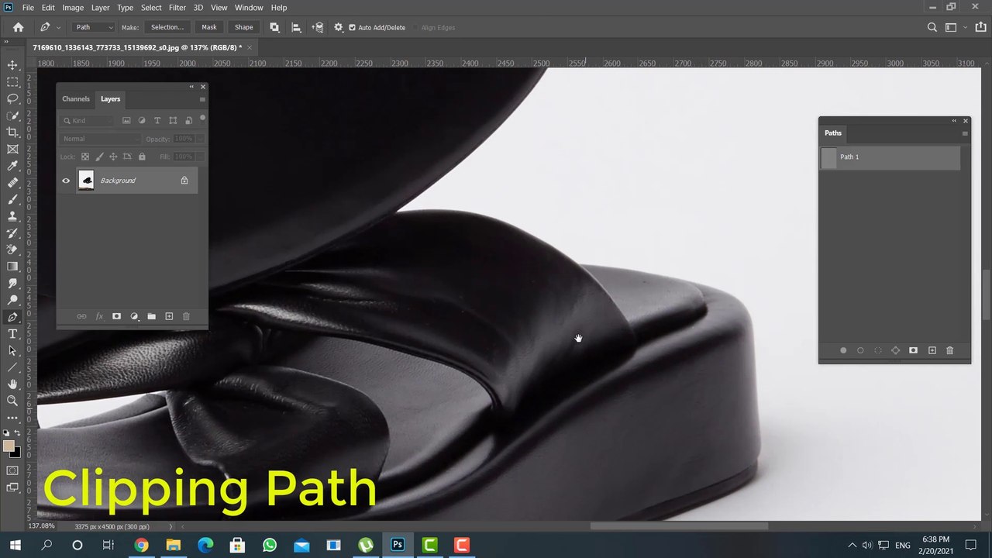Collapse the Paths panel double arrow

tap(954, 120)
